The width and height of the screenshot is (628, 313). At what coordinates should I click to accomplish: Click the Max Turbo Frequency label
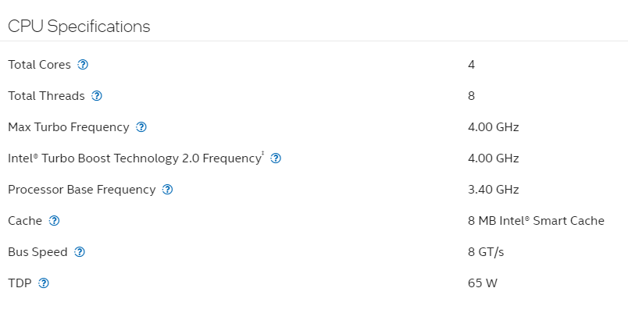69,127
